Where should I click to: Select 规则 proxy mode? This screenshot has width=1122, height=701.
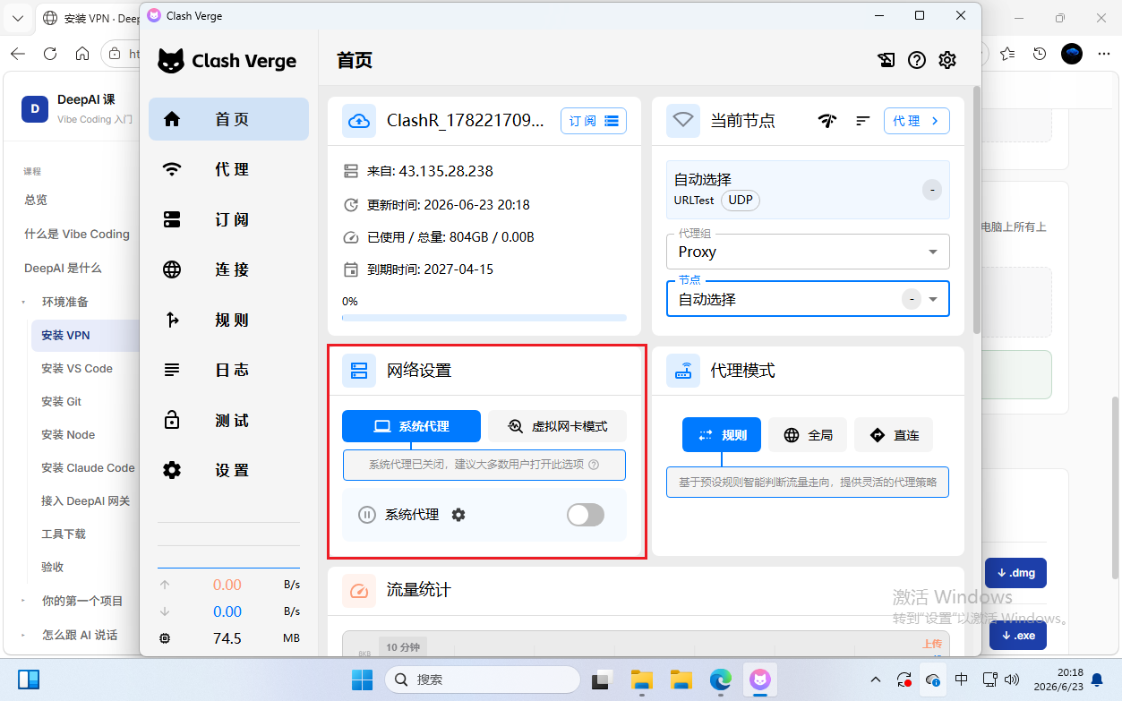point(722,435)
